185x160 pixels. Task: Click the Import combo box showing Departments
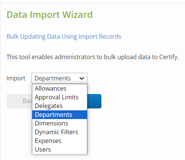point(59,78)
